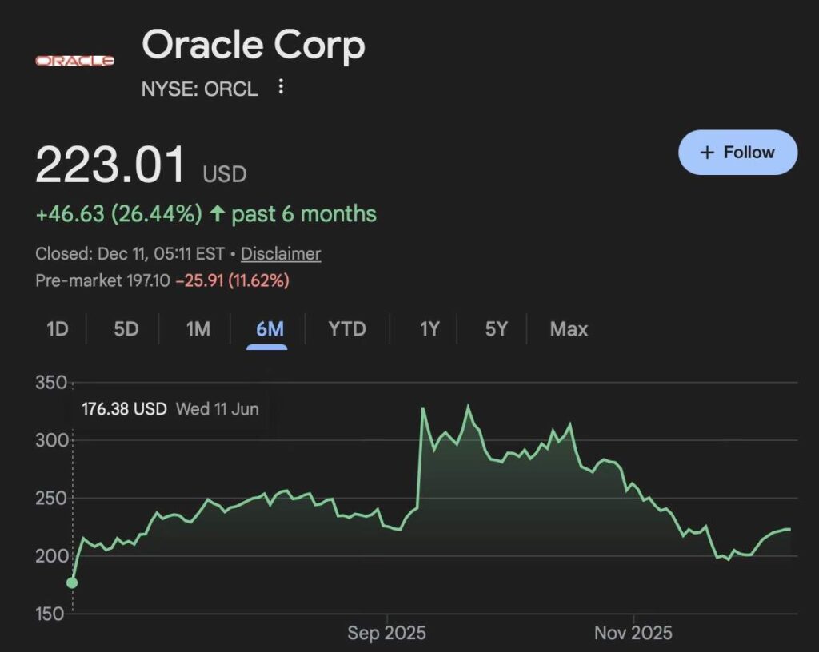Select the 5D chart range
This screenshot has width=819, height=652.
[x=126, y=329]
